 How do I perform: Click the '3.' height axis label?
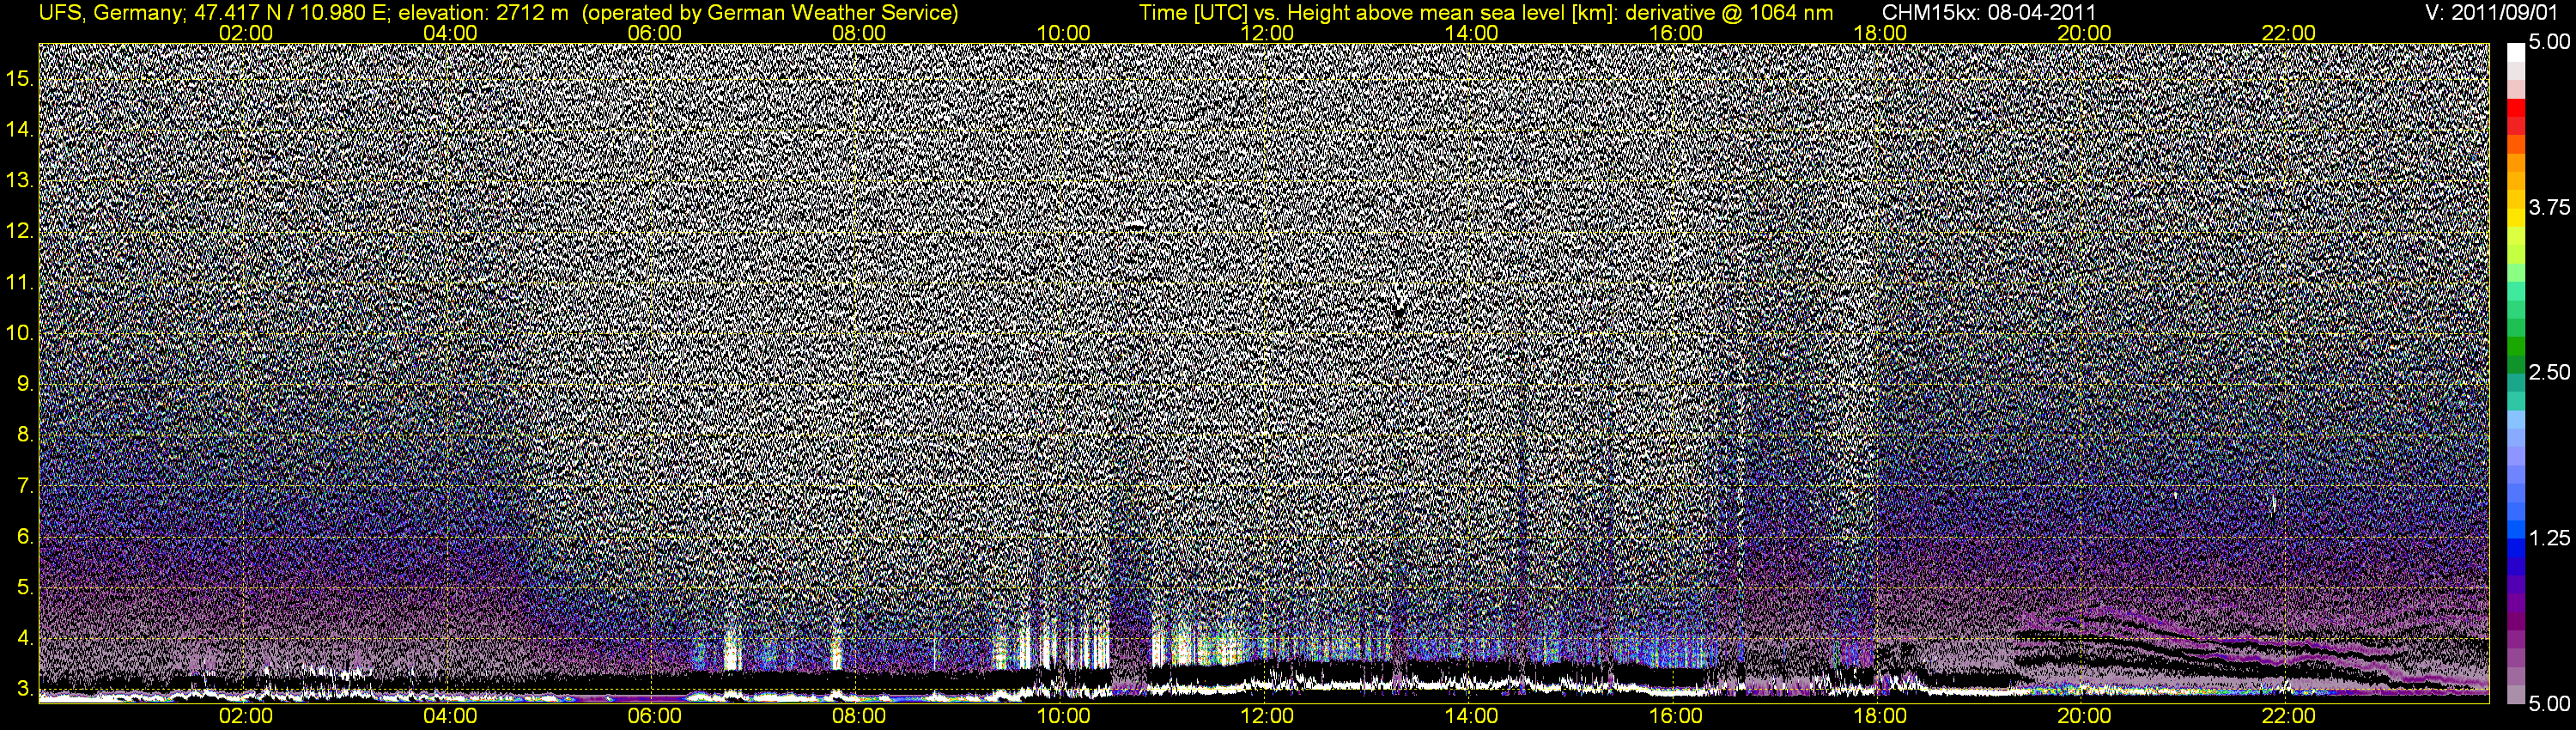pyautogui.click(x=25, y=689)
